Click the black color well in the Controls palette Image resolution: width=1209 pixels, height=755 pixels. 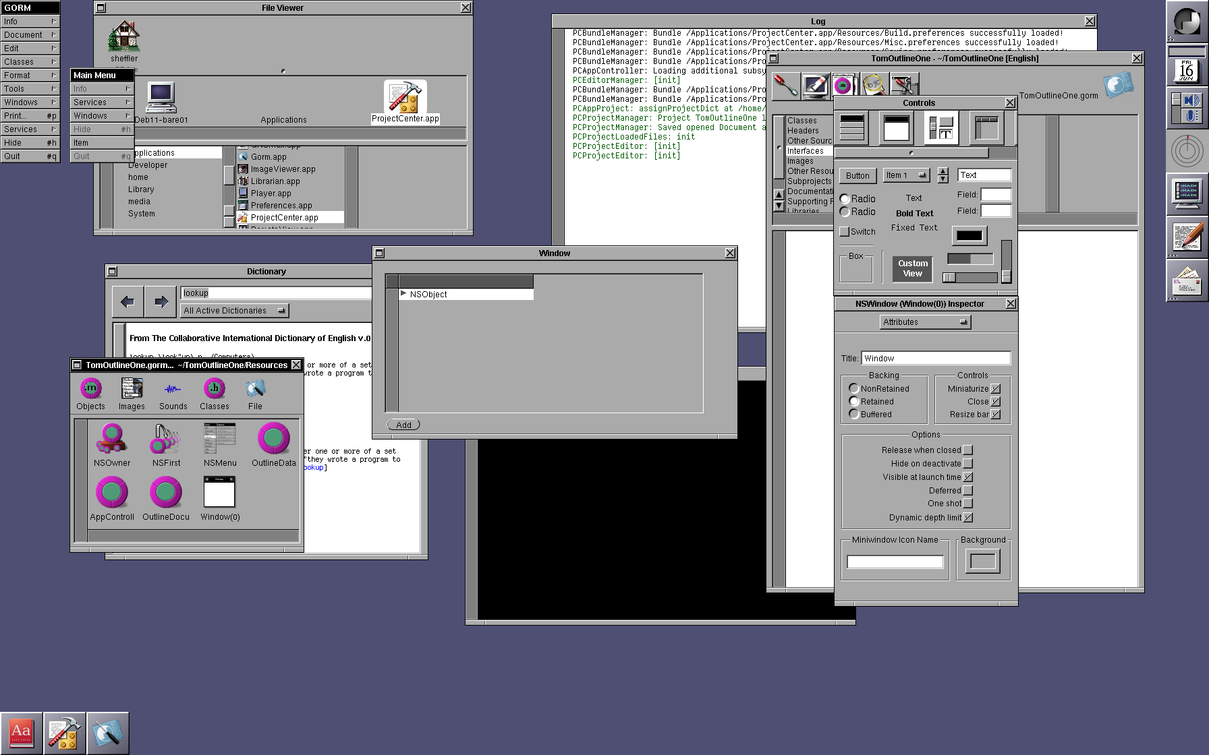pos(969,235)
